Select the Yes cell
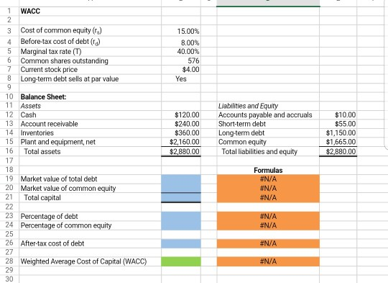 (181, 79)
